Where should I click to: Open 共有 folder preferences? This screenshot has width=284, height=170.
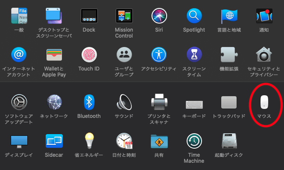(x=159, y=141)
